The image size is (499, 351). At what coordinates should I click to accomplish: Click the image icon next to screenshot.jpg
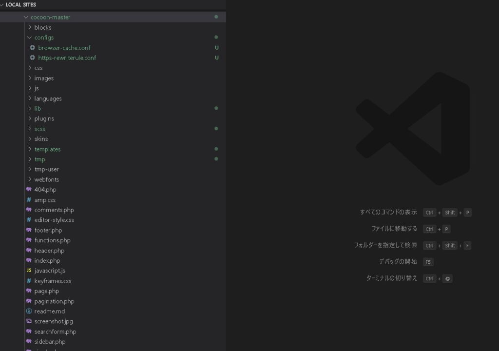point(29,321)
